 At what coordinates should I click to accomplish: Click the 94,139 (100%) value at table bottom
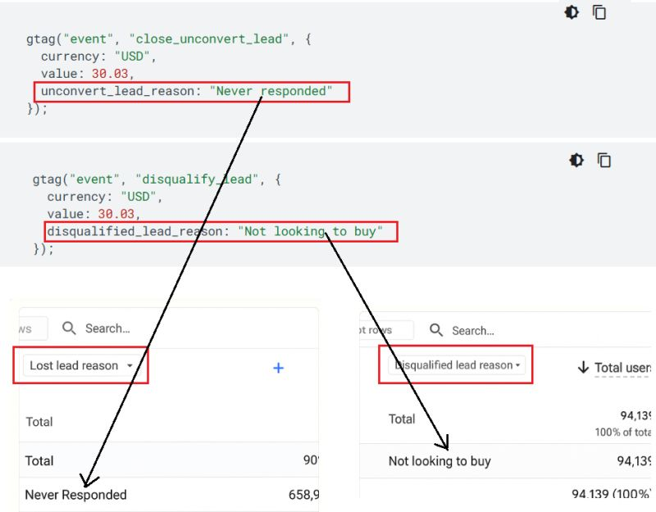tap(611, 494)
